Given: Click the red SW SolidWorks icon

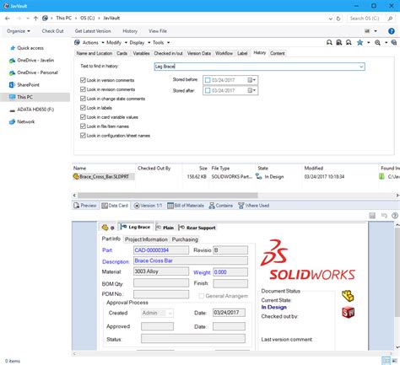Looking at the screenshot, I should tap(349, 313).
